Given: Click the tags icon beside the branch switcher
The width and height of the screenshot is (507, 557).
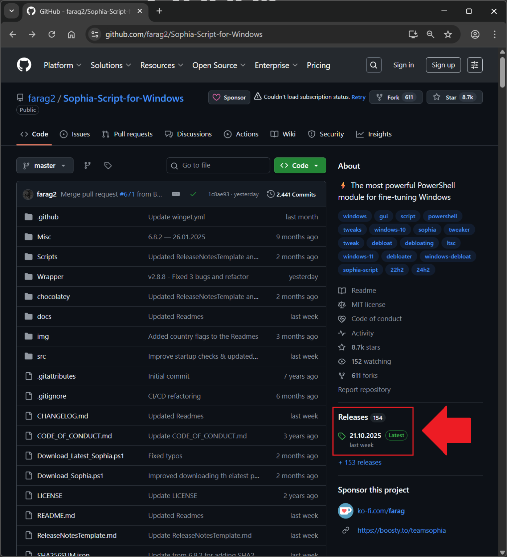Looking at the screenshot, I should [107, 165].
